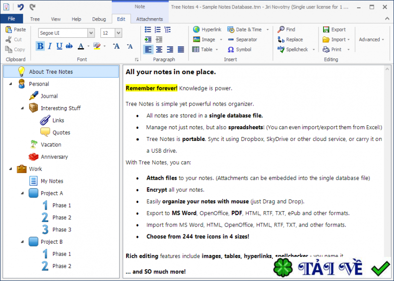The height and width of the screenshot is (281, 394).
Task: Click the Export button
Action: coord(334,29)
